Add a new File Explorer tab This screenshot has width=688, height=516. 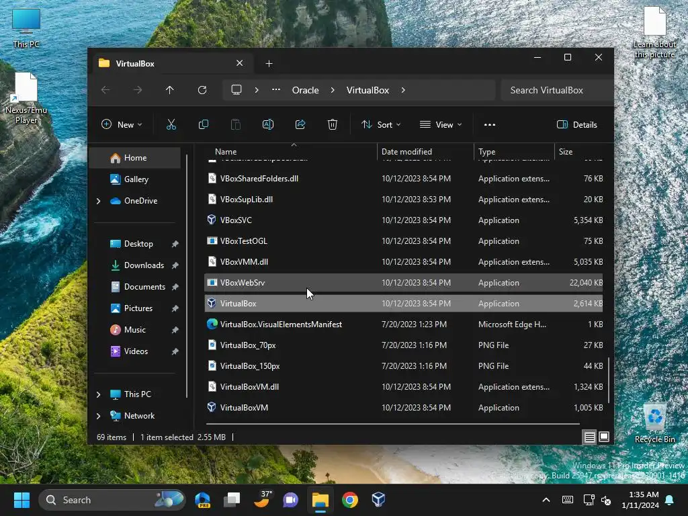pos(269,64)
